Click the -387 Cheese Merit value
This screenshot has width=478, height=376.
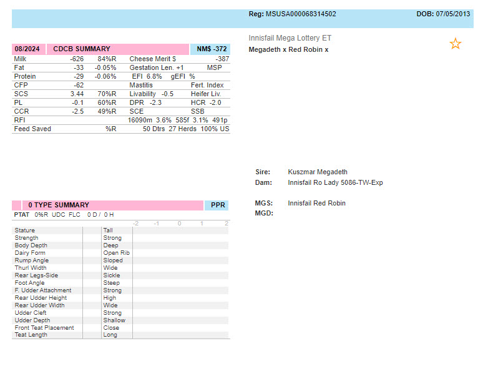(x=222, y=59)
